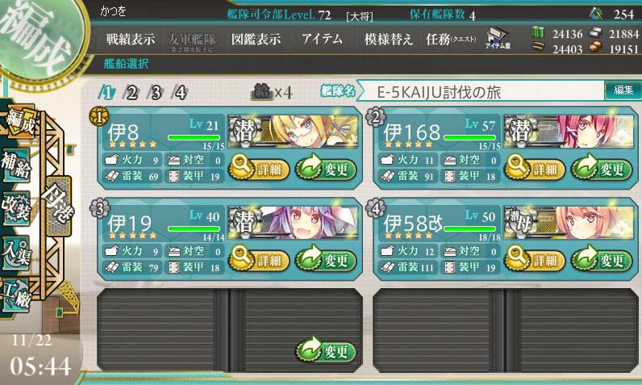642x385 pixels.
Task: Click 変更 to change 伊168
Action: click(602, 169)
